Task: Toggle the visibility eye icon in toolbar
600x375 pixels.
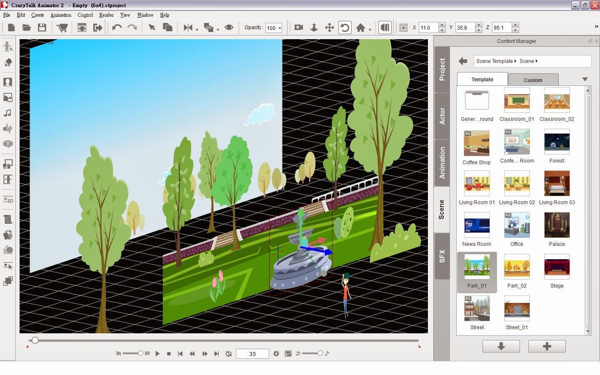Action: coord(229,27)
